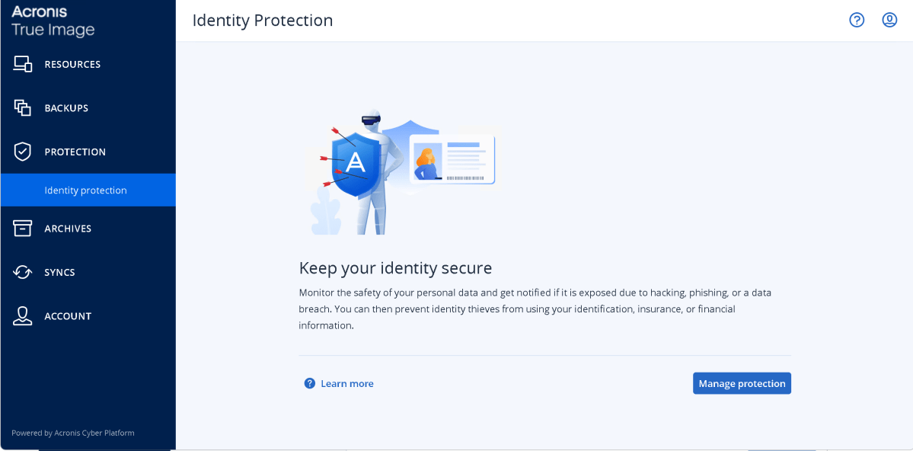Select Identity protection submenu item
This screenshot has height=451, width=913.
coord(88,190)
